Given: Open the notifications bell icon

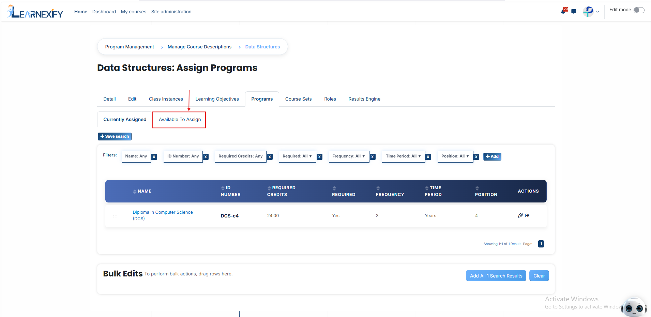Looking at the screenshot, I should [x=563, y=11].
